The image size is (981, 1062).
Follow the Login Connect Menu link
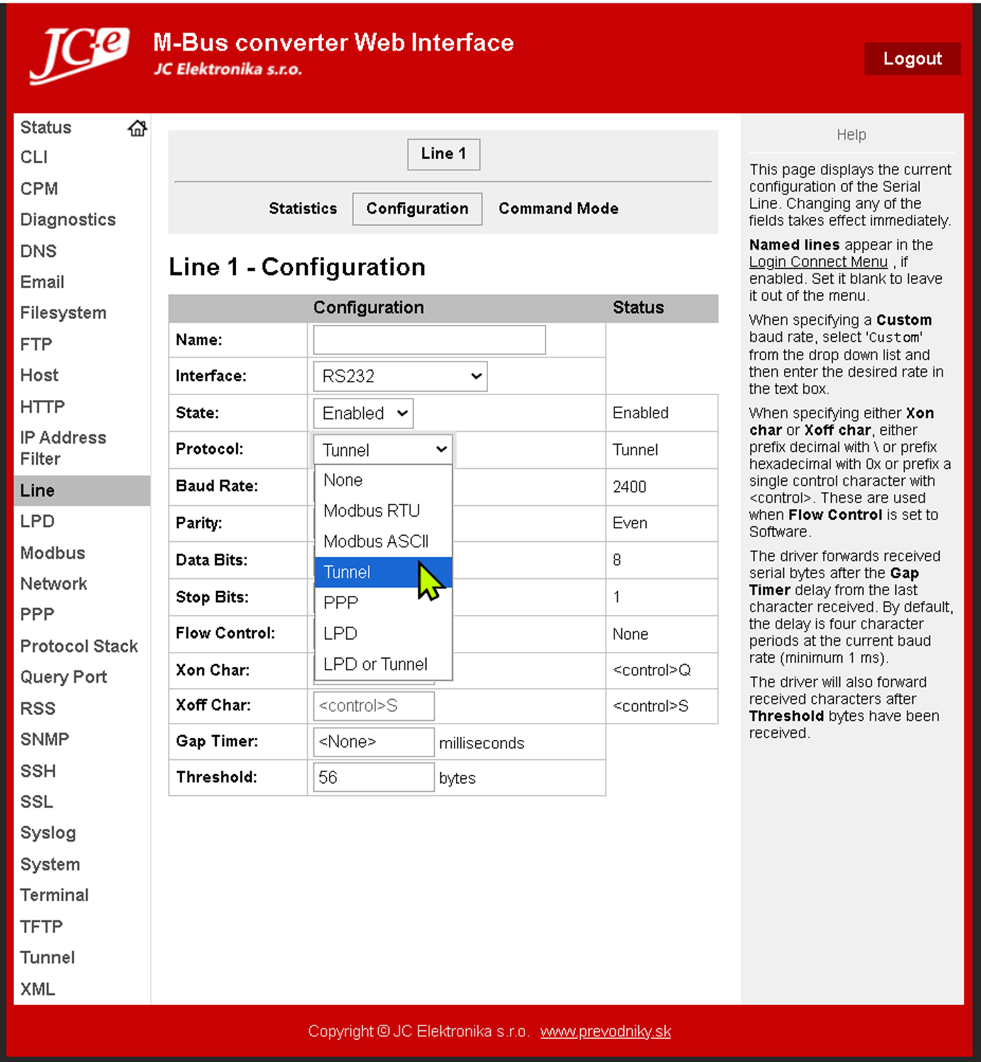[818, 262]
